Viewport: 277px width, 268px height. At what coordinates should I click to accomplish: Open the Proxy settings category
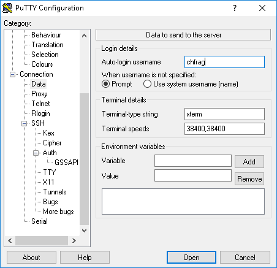(39, 94)
